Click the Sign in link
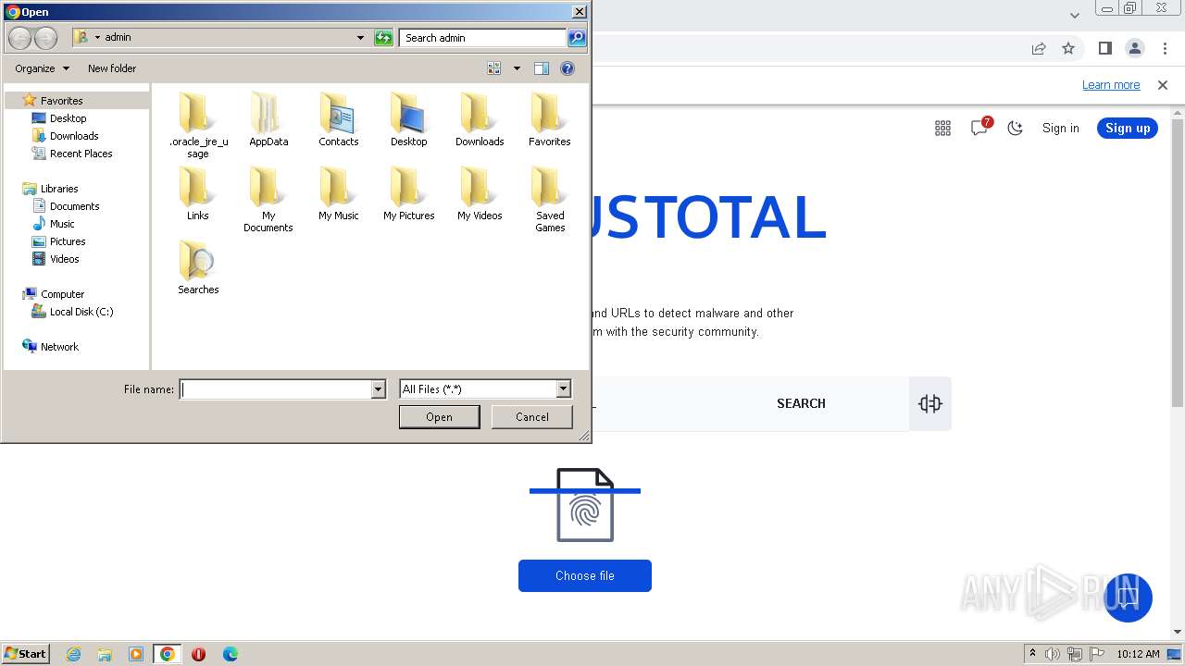 point(1061,129)
